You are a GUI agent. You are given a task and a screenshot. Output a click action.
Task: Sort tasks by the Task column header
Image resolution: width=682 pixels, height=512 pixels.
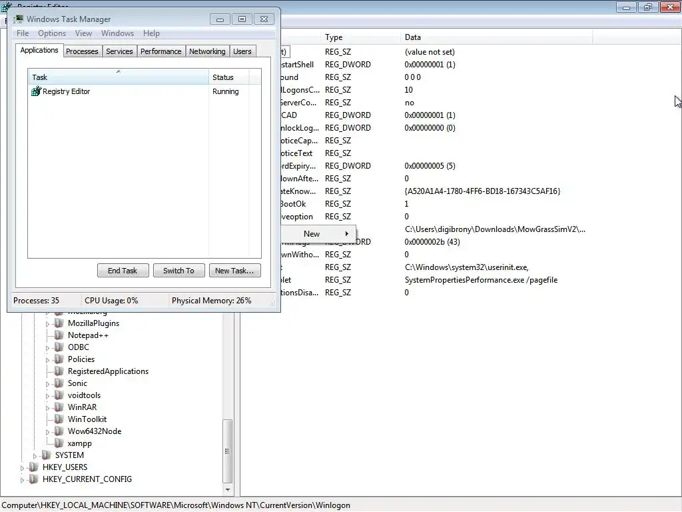point(119,77)
